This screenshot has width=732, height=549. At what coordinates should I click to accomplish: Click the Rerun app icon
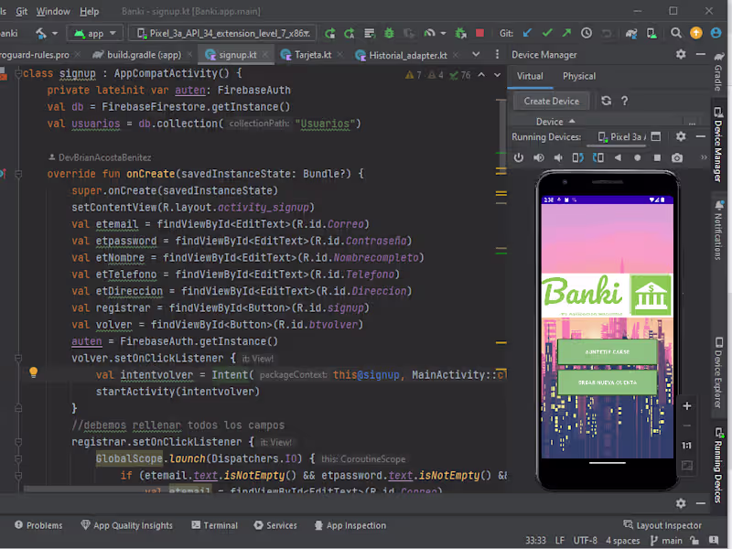tap(330, 33)
